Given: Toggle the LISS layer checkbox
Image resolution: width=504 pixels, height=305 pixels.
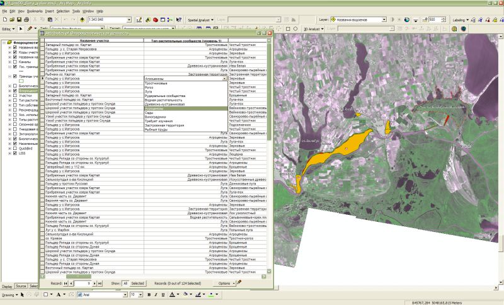Looking at the screenshot, I should pos(14,152).
